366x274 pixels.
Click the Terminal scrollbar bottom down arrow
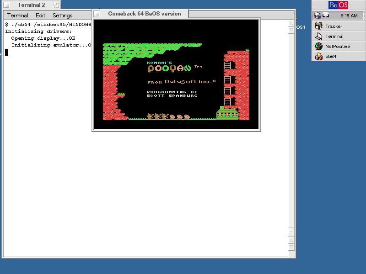[x=291, y=247]
